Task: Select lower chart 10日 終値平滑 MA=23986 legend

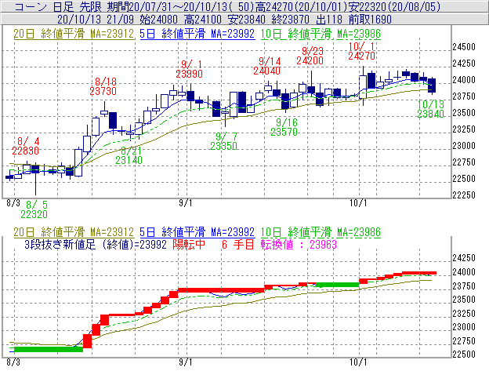Action: click(321, 232)
